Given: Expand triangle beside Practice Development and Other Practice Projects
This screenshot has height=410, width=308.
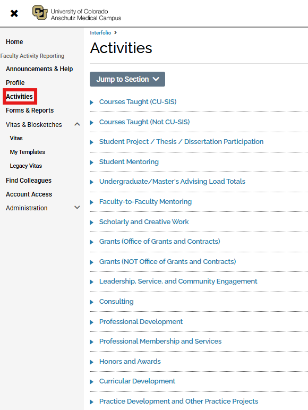Looking at the screenshot, I should click(x=91, y=402).
